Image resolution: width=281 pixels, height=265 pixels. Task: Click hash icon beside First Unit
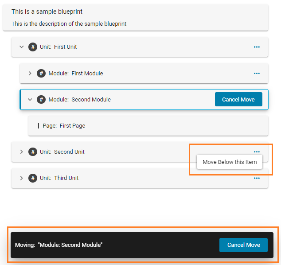point(33,47)
